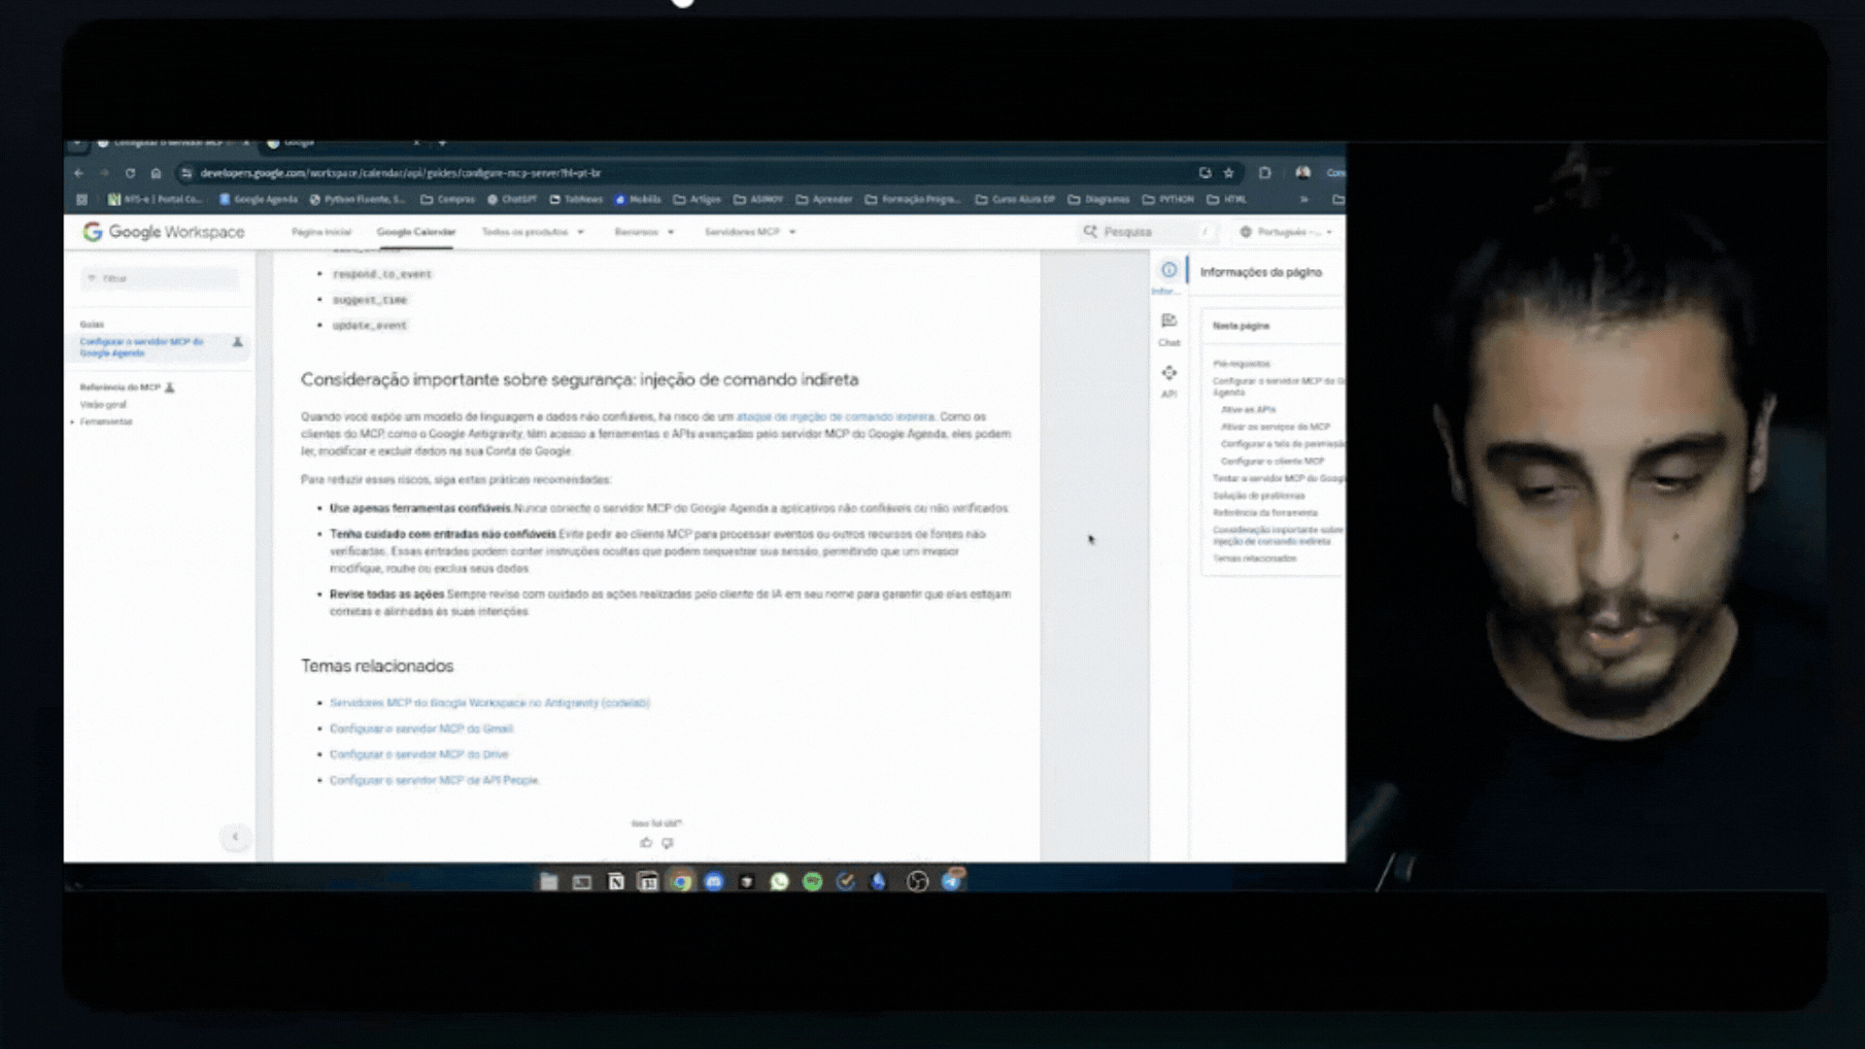Open the browser extensions icon
The image size is (1865, 1049).
(x=1265, y=173)
